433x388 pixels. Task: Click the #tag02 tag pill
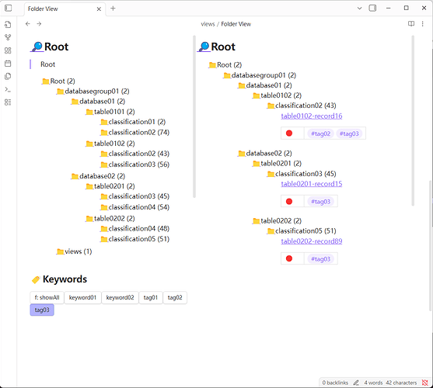320,133
